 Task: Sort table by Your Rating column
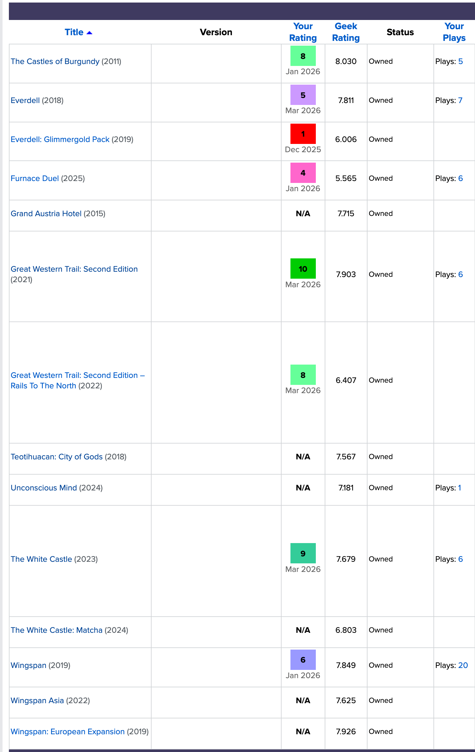303,32
